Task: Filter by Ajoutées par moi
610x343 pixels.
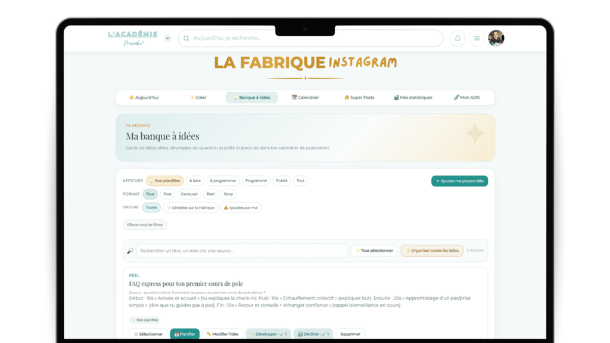Action: point(241,208)
